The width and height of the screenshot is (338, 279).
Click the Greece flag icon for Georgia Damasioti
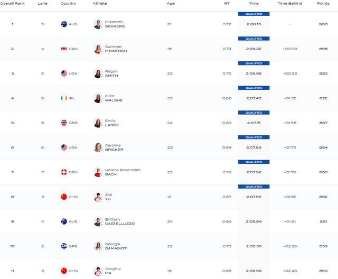pyautogui.click(x=64, y=246)
